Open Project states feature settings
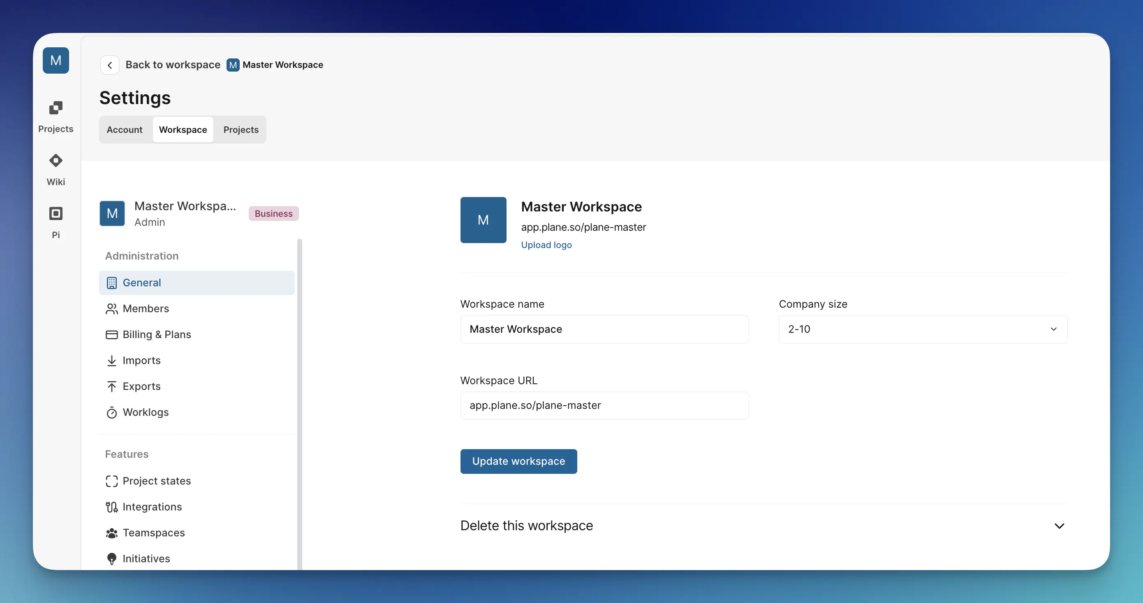Image resolution: width=1143 pixels, height=603 pixels. (197, 481)
